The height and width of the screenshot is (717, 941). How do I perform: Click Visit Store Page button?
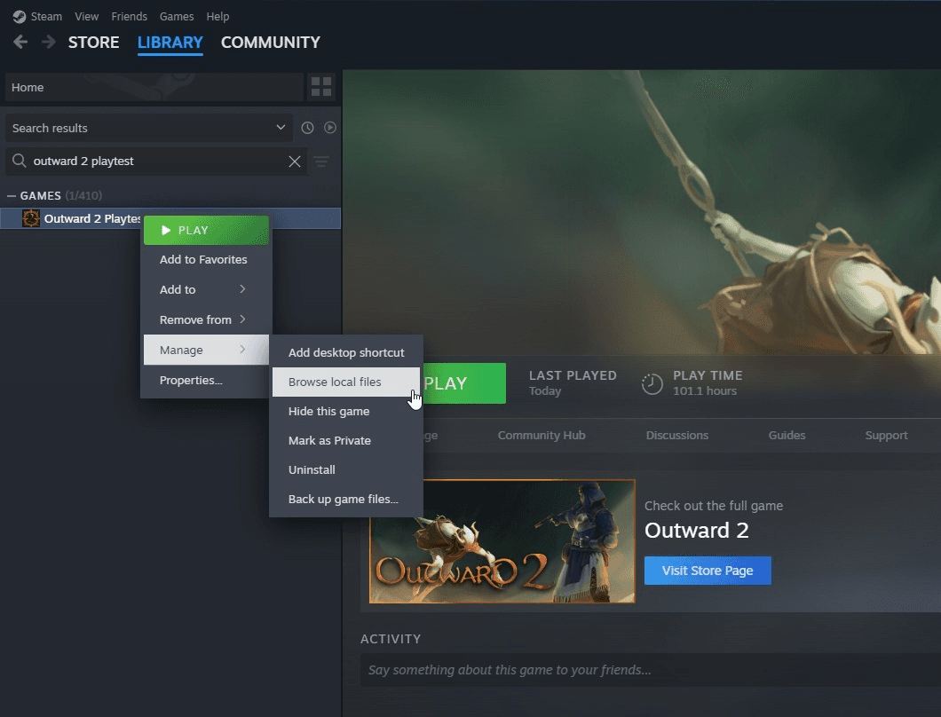(708, 571)
